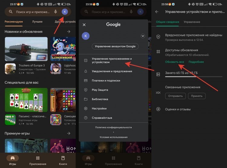Open Справка/отзыв help item
227x168 pixels.
tap(113, 118)
